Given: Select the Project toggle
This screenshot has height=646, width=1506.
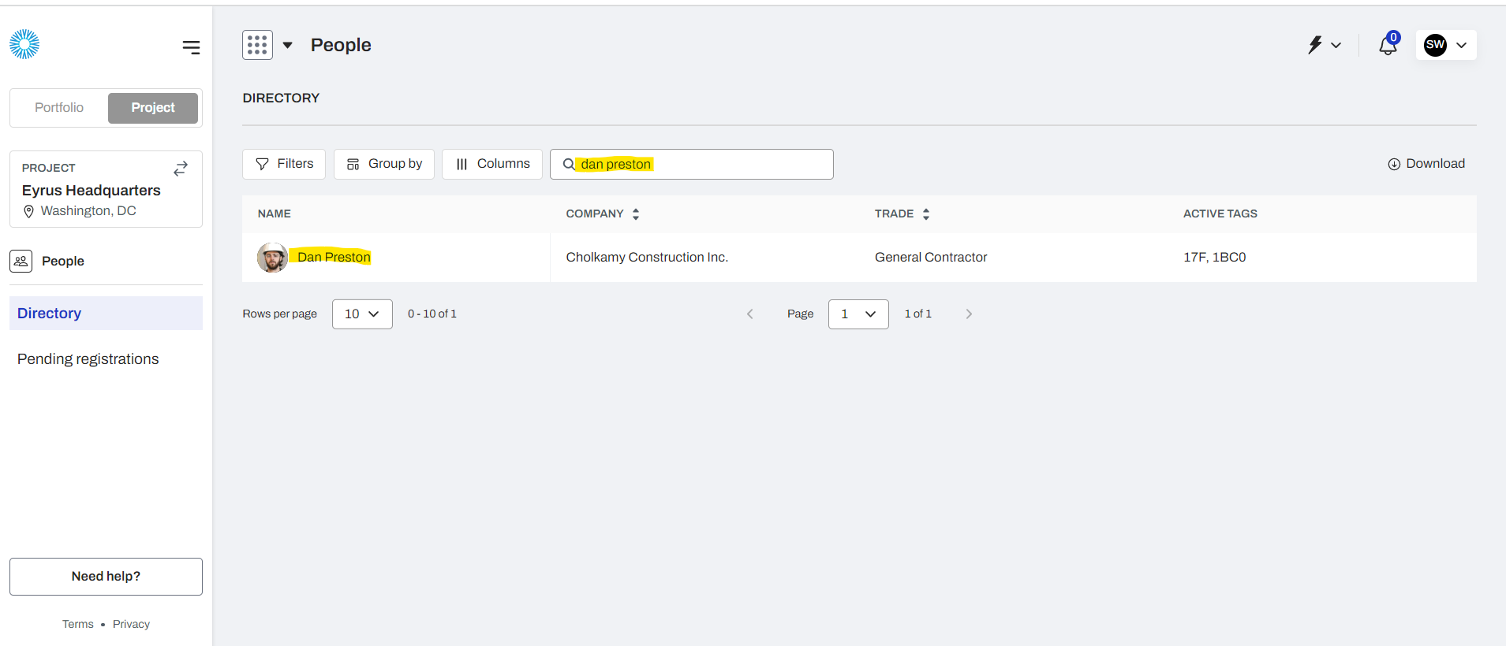Looking at the screenshot, I should coord(153,108).
